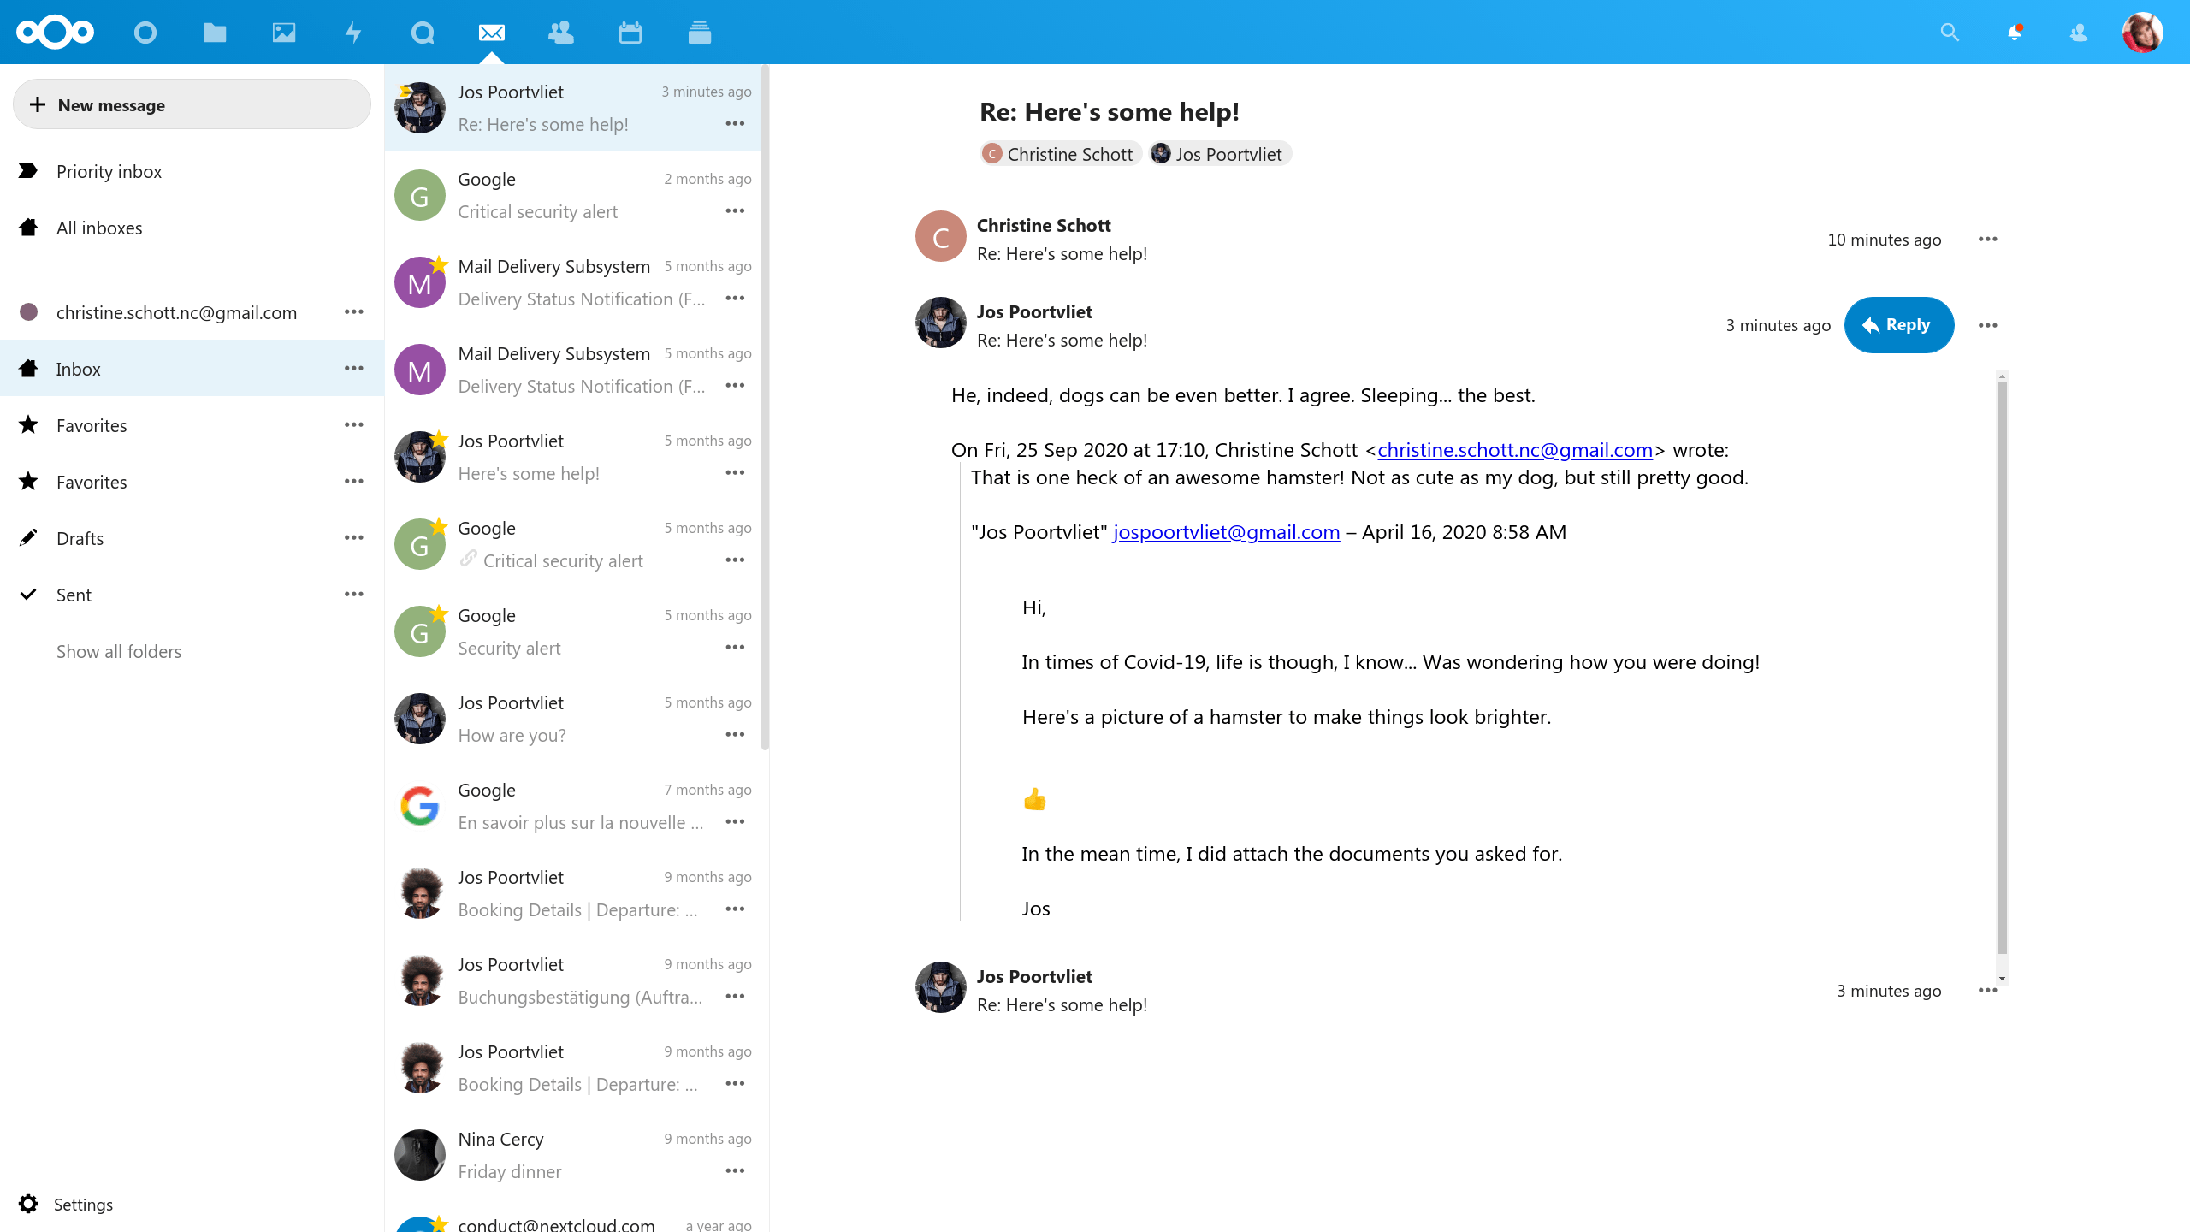Open the Calendar app icon
The width and height of the screenshot is (2190, 1232).
click(630, 33)
